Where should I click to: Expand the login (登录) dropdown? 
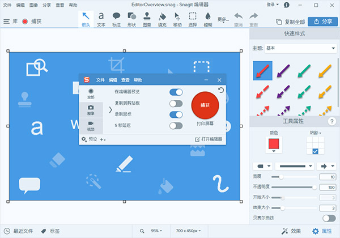click(273, 5)
